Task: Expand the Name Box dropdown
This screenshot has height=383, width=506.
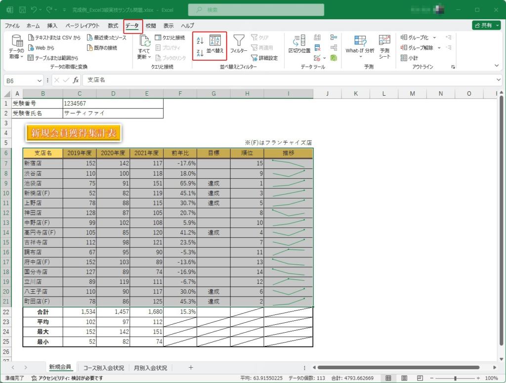Action: [40, 80]
